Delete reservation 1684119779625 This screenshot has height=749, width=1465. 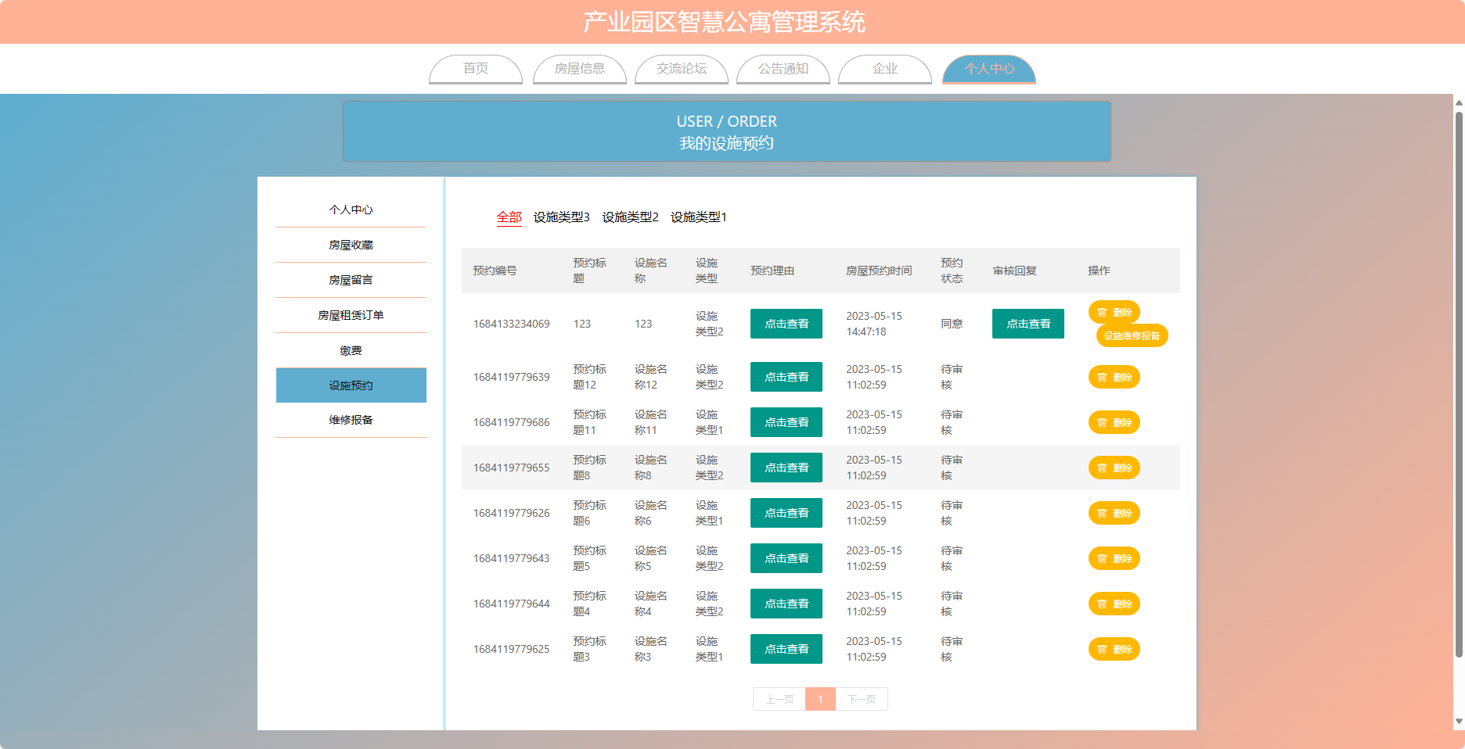pyautogui.click(x=1114, y=649)
